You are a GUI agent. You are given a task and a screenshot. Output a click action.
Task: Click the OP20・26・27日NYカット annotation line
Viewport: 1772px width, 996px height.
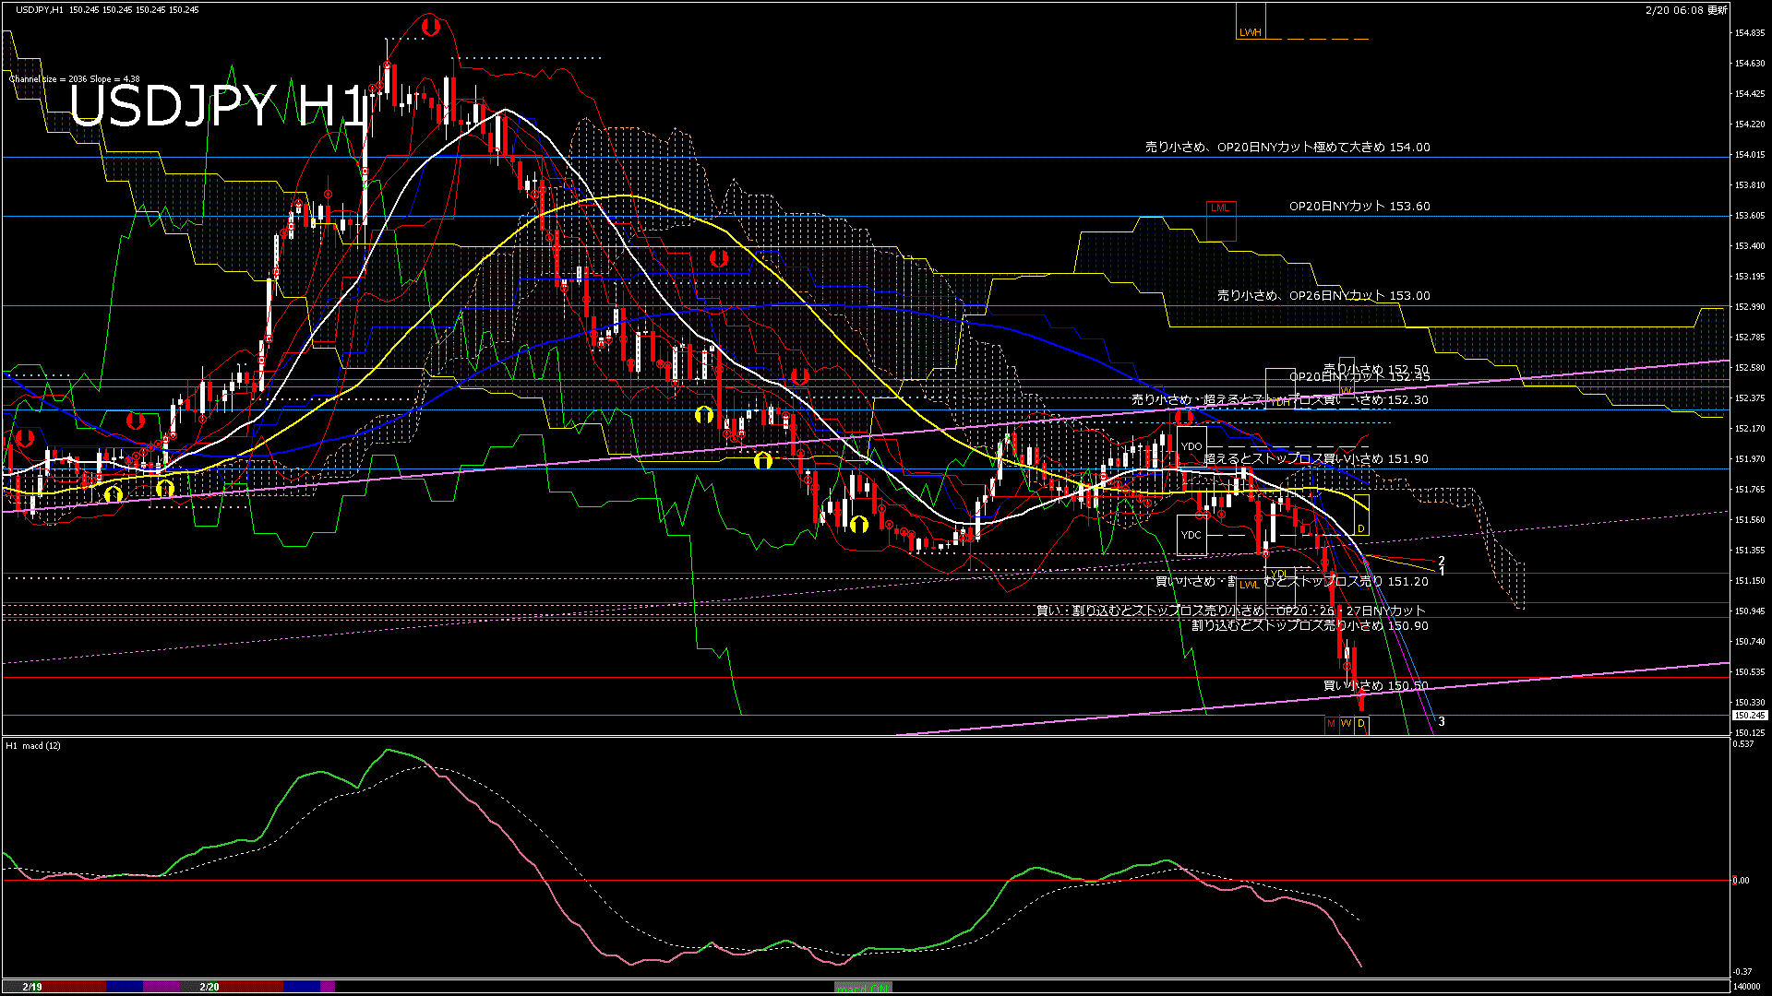pos(1231,611)
